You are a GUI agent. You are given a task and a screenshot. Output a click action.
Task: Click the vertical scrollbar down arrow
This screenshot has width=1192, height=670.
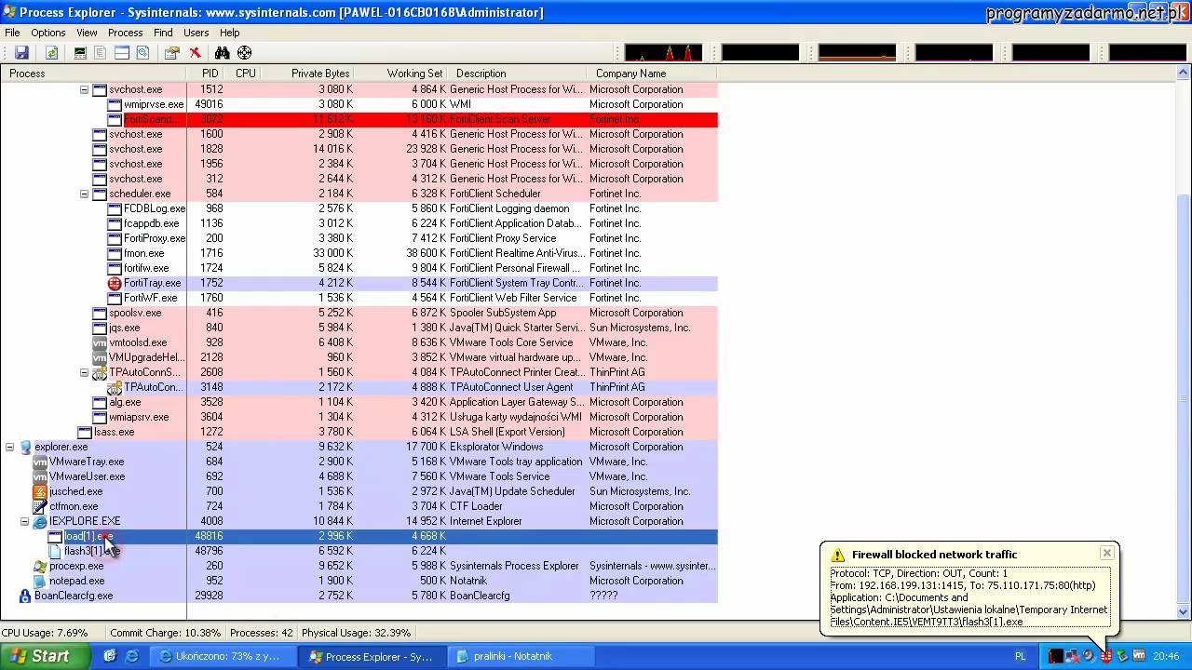pyautogui.click(x=1184, y=612)
